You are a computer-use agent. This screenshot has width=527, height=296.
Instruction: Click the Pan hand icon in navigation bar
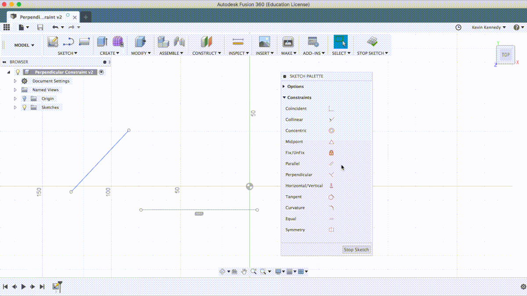(244, 271)
